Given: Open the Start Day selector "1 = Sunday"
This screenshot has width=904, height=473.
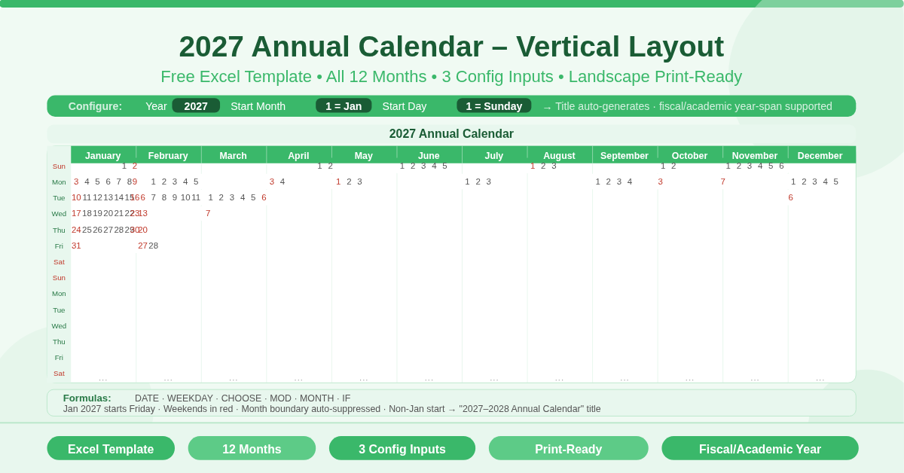Looking at the screenshot, I should pyautogui.click(x=494, y=105).
